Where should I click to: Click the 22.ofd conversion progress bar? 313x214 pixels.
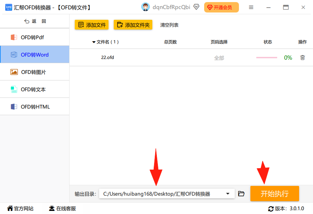pyautogui.click(x=267, y=58)
